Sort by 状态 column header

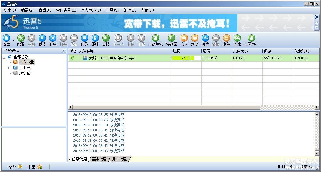pos(73,51)
